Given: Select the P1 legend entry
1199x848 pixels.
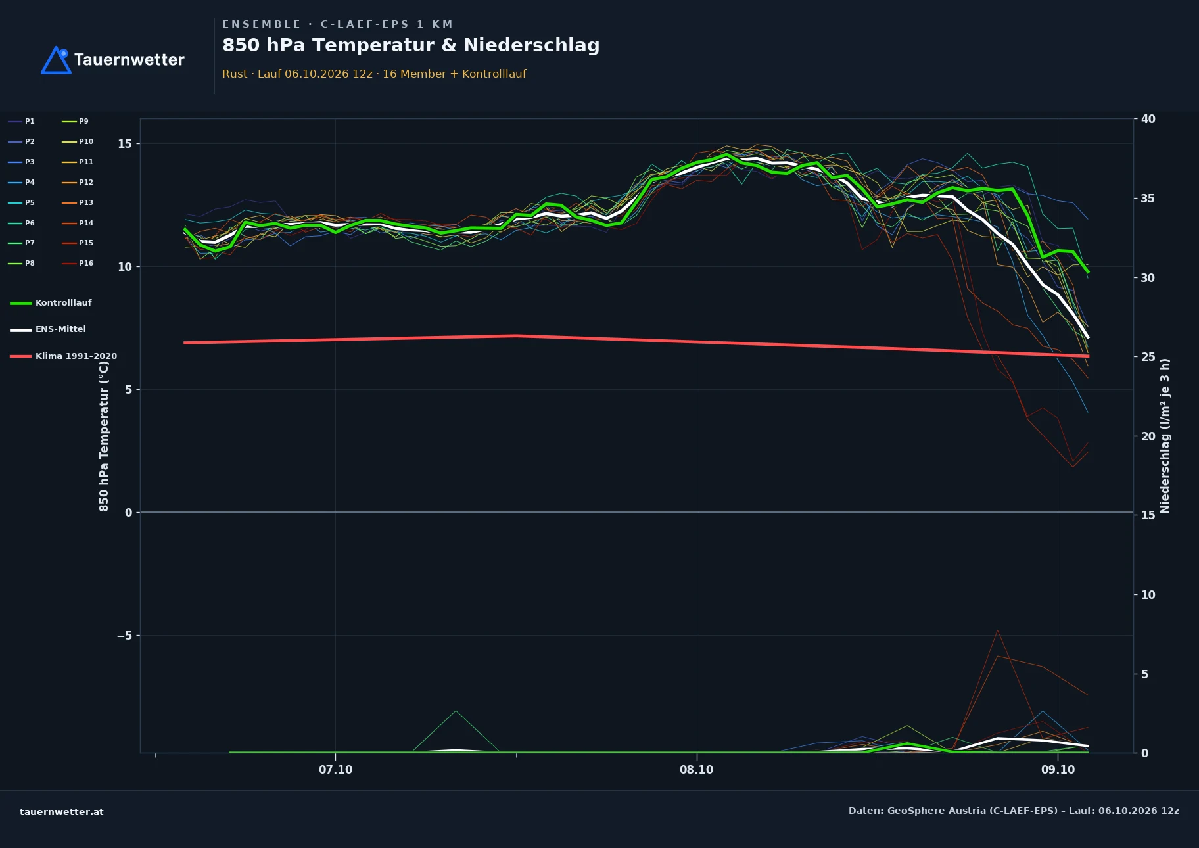Looking at the screenshot, I should [x=22, y=122].
